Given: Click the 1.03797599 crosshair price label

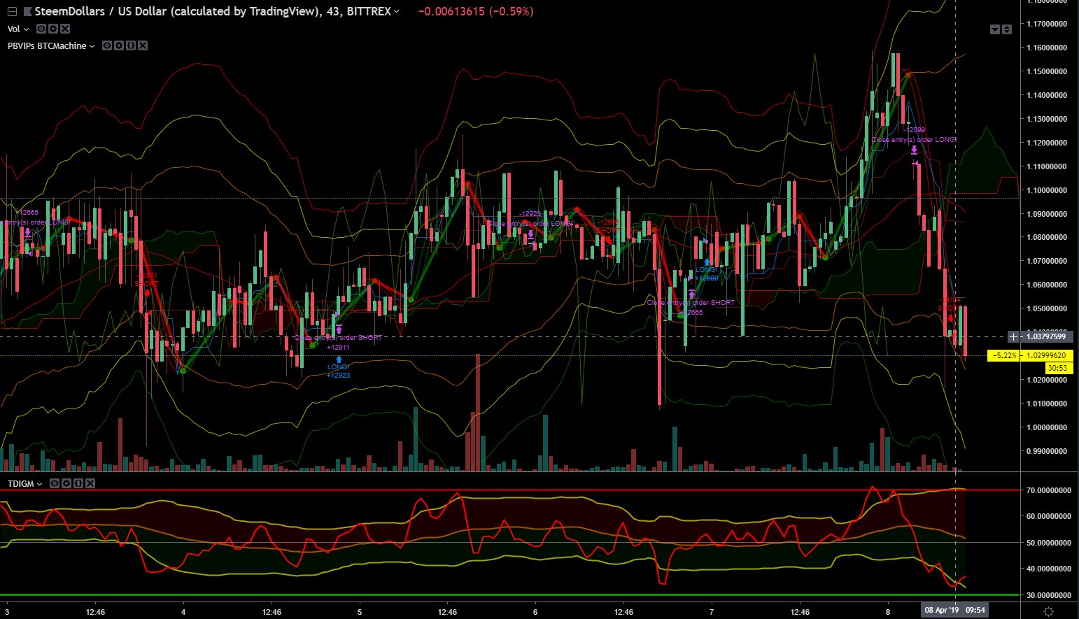Looking at the screenshot, I should point(1046,337).
